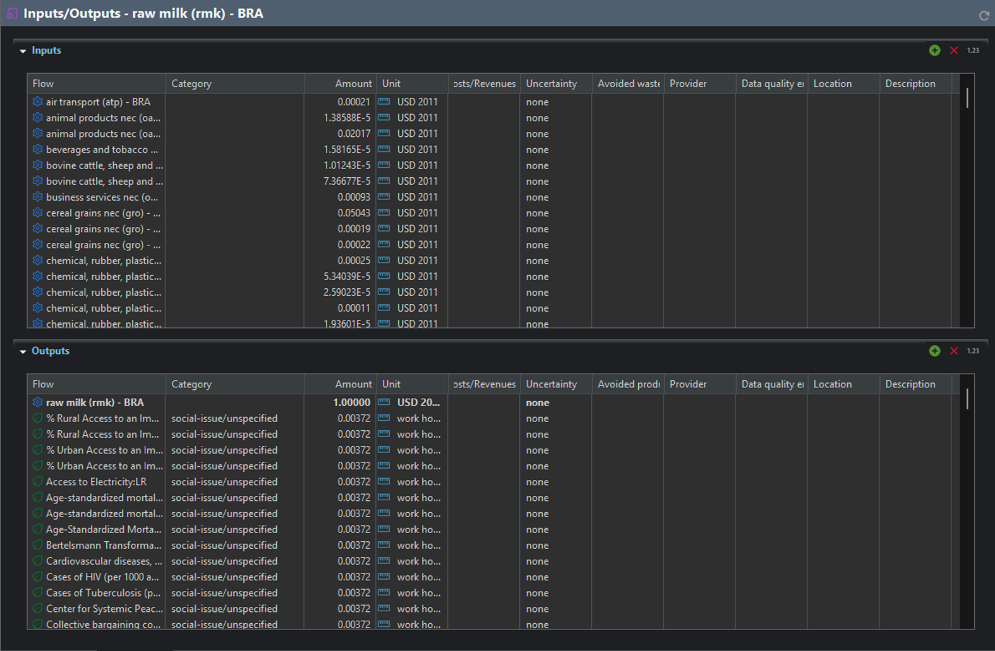Click the Avoided product column header in Outputs
This screenshot has height=651, width=995.
pyautogui.click(x=628, y=384)
